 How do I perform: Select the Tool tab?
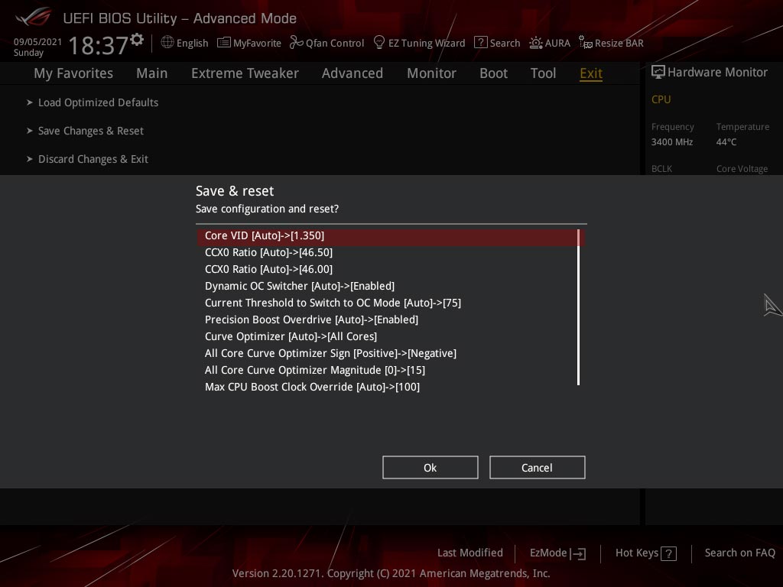[x=543, y=73]
